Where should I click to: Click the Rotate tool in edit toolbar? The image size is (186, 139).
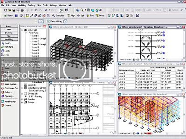coord(136,10)
